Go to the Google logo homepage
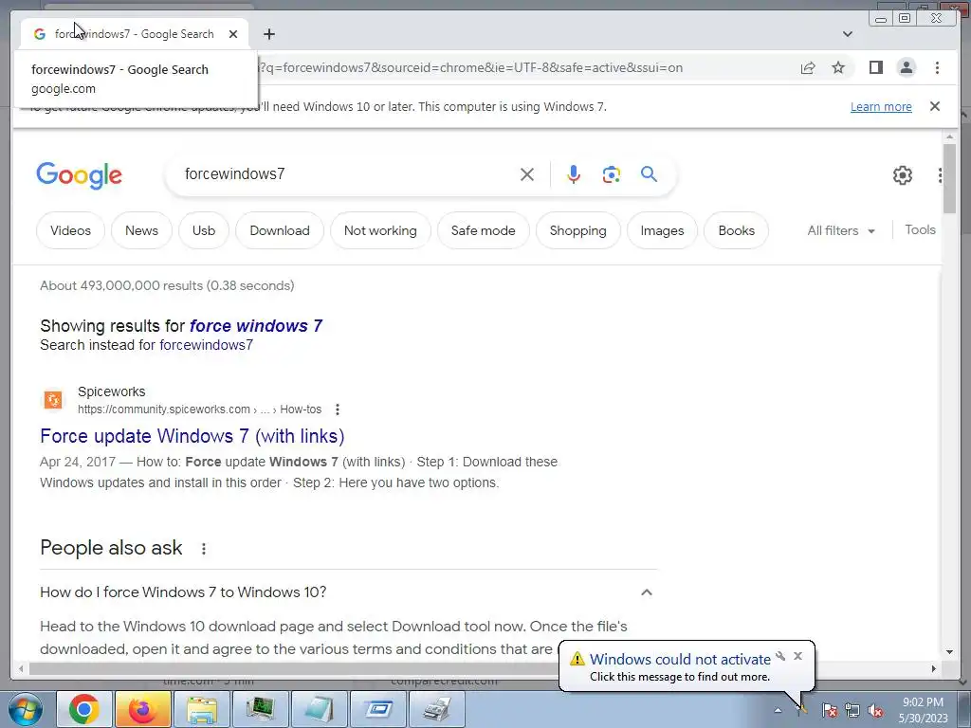The height and width of the screenshot is (728, 971). click(80, 175)
